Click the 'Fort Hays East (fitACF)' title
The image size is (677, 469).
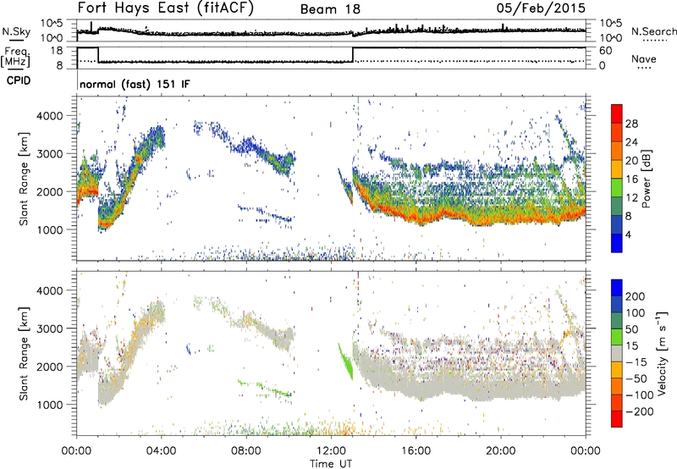click(x=166, y=8)
